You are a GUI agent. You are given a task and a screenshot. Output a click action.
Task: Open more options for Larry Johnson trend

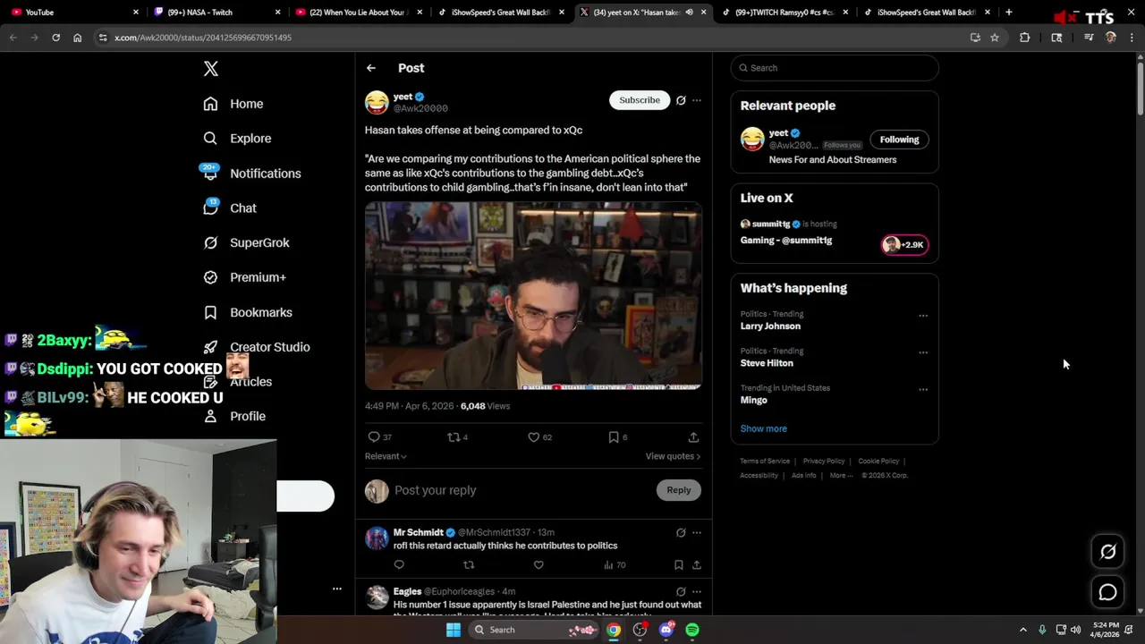[x=923, y=316]
